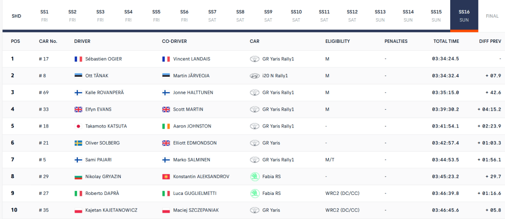Switch to the SS1 Friday stage tab

coord(44,15)
